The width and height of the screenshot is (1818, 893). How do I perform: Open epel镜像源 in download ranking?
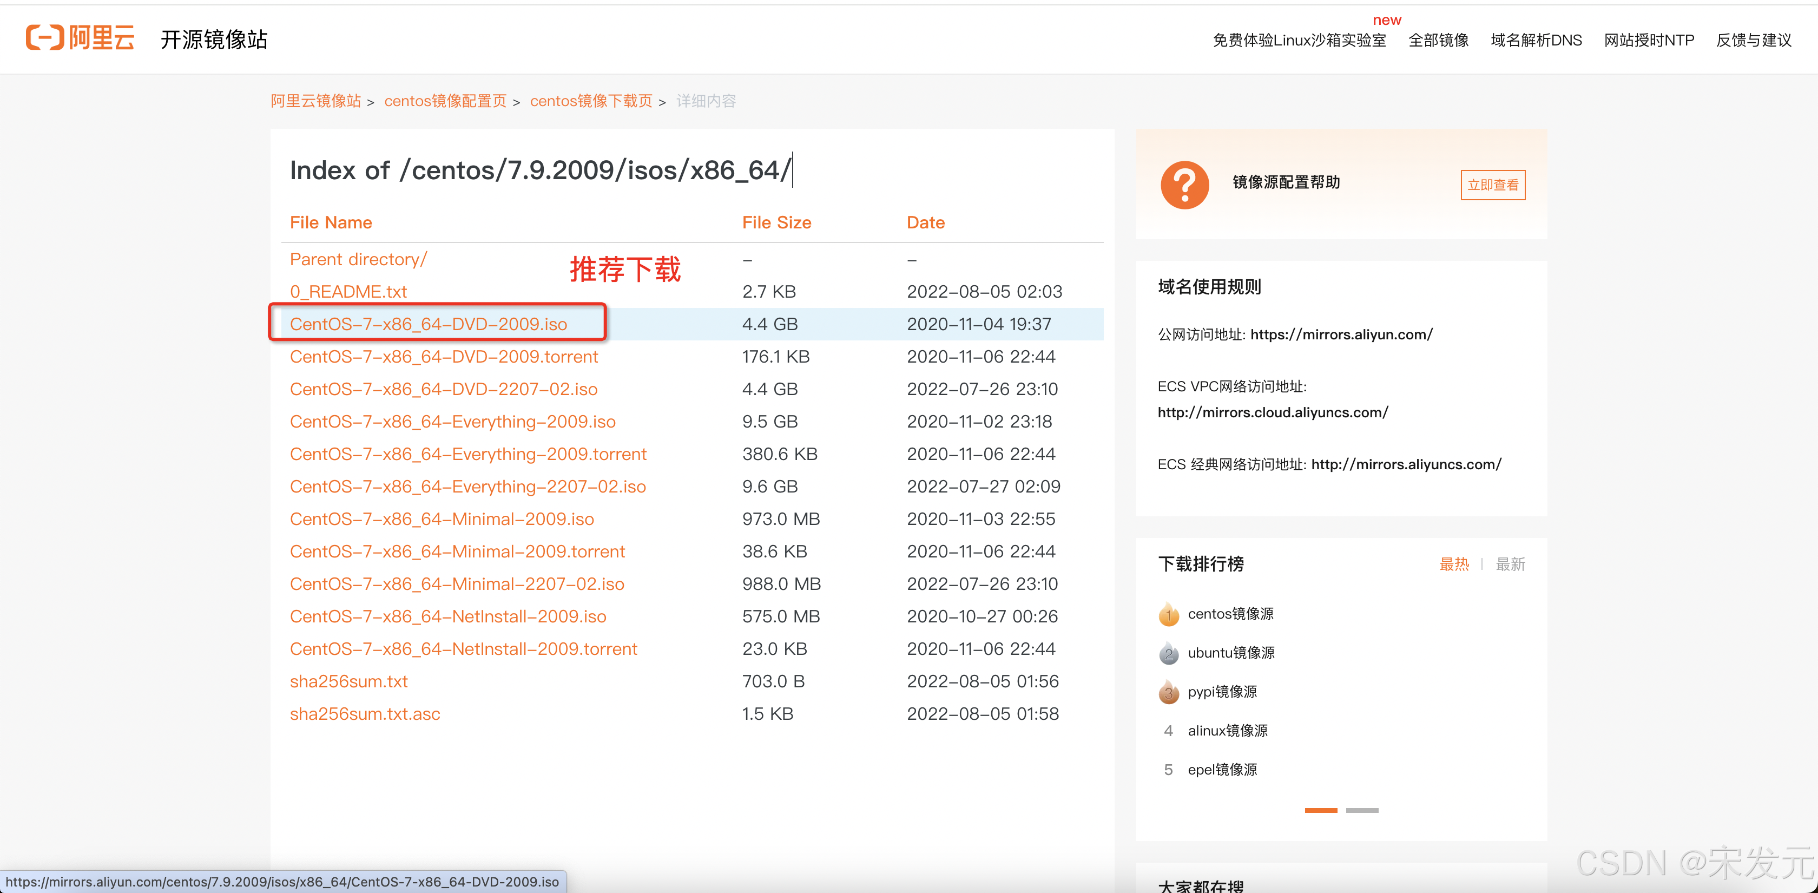point(1222,770)
